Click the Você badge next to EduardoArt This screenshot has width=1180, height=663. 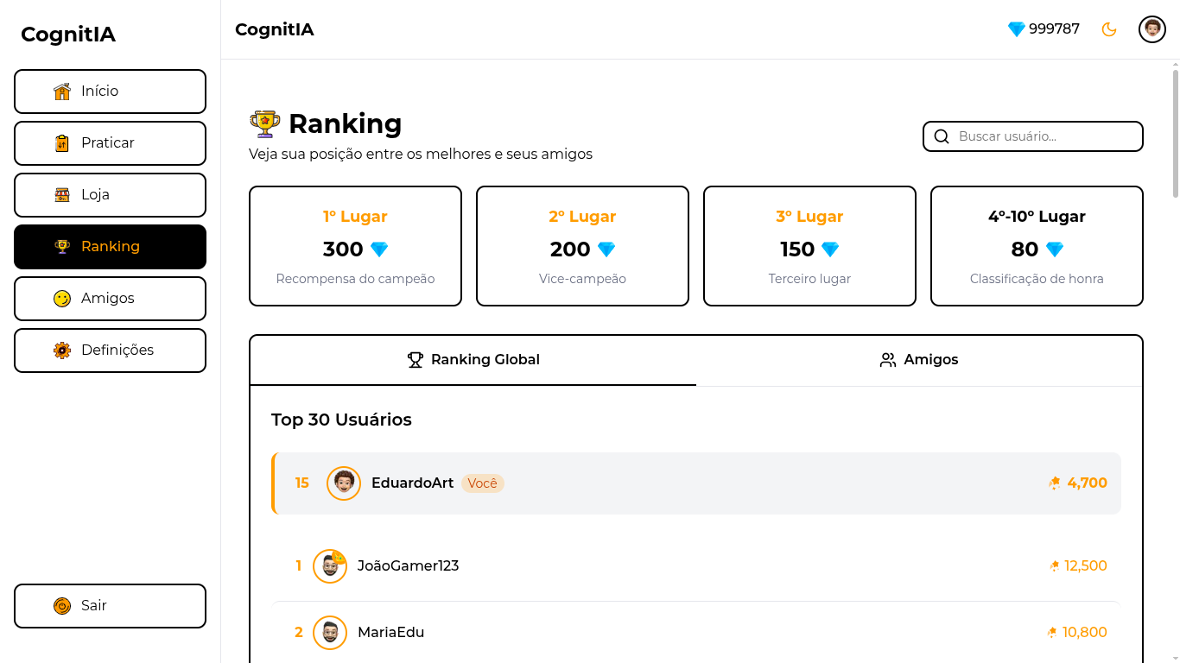pos(483,483)
